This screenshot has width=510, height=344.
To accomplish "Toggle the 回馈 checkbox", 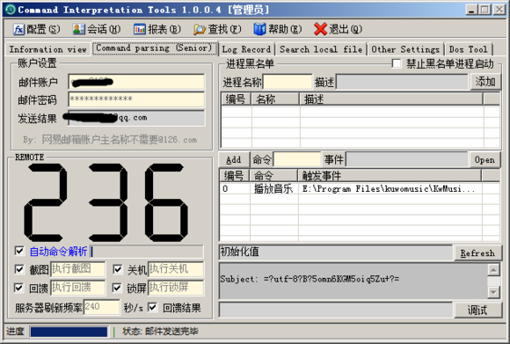I will tap(19, 288).
